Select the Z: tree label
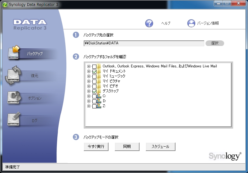The image size is (248, 173). point(104,106)
